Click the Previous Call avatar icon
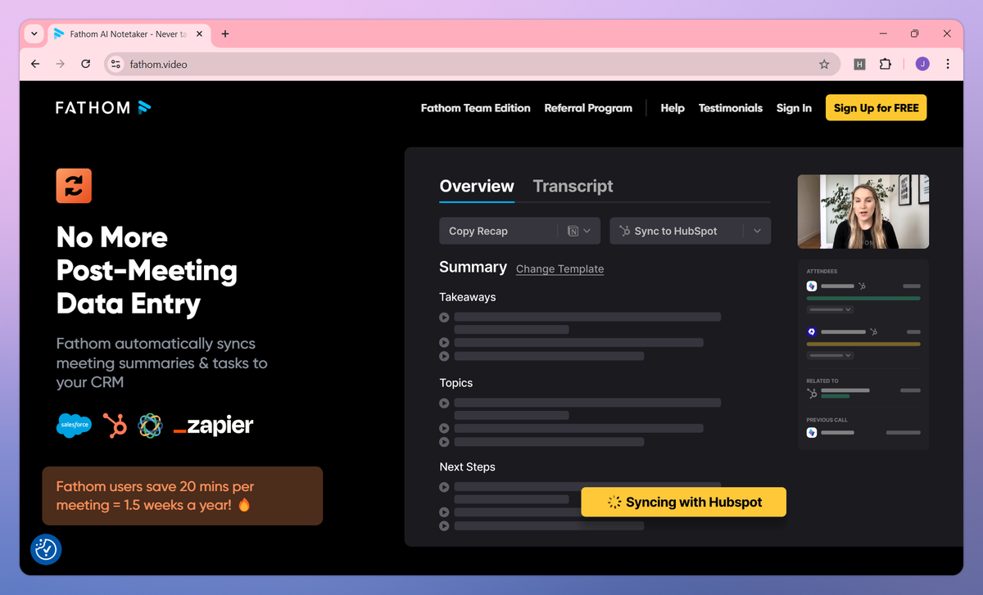Image resolution: width=983 pixels, height=595 pixels. click(x=812, y=432)
